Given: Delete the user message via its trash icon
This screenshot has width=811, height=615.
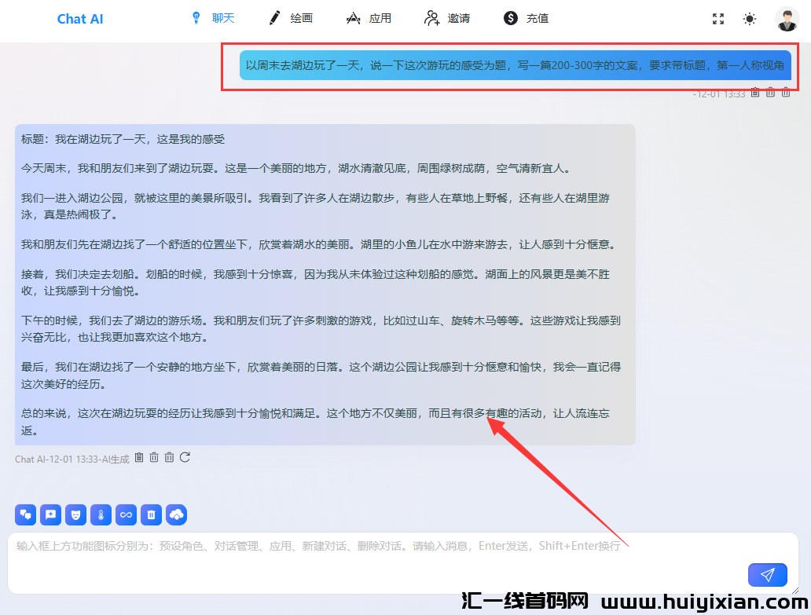Looking at the screenshot, I should click(x=770, y=93).
